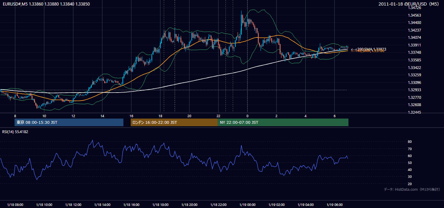Select the NY 22:00-07:00 JST session bar
Screen dimensions: 444x208
[x=283, y=122]
